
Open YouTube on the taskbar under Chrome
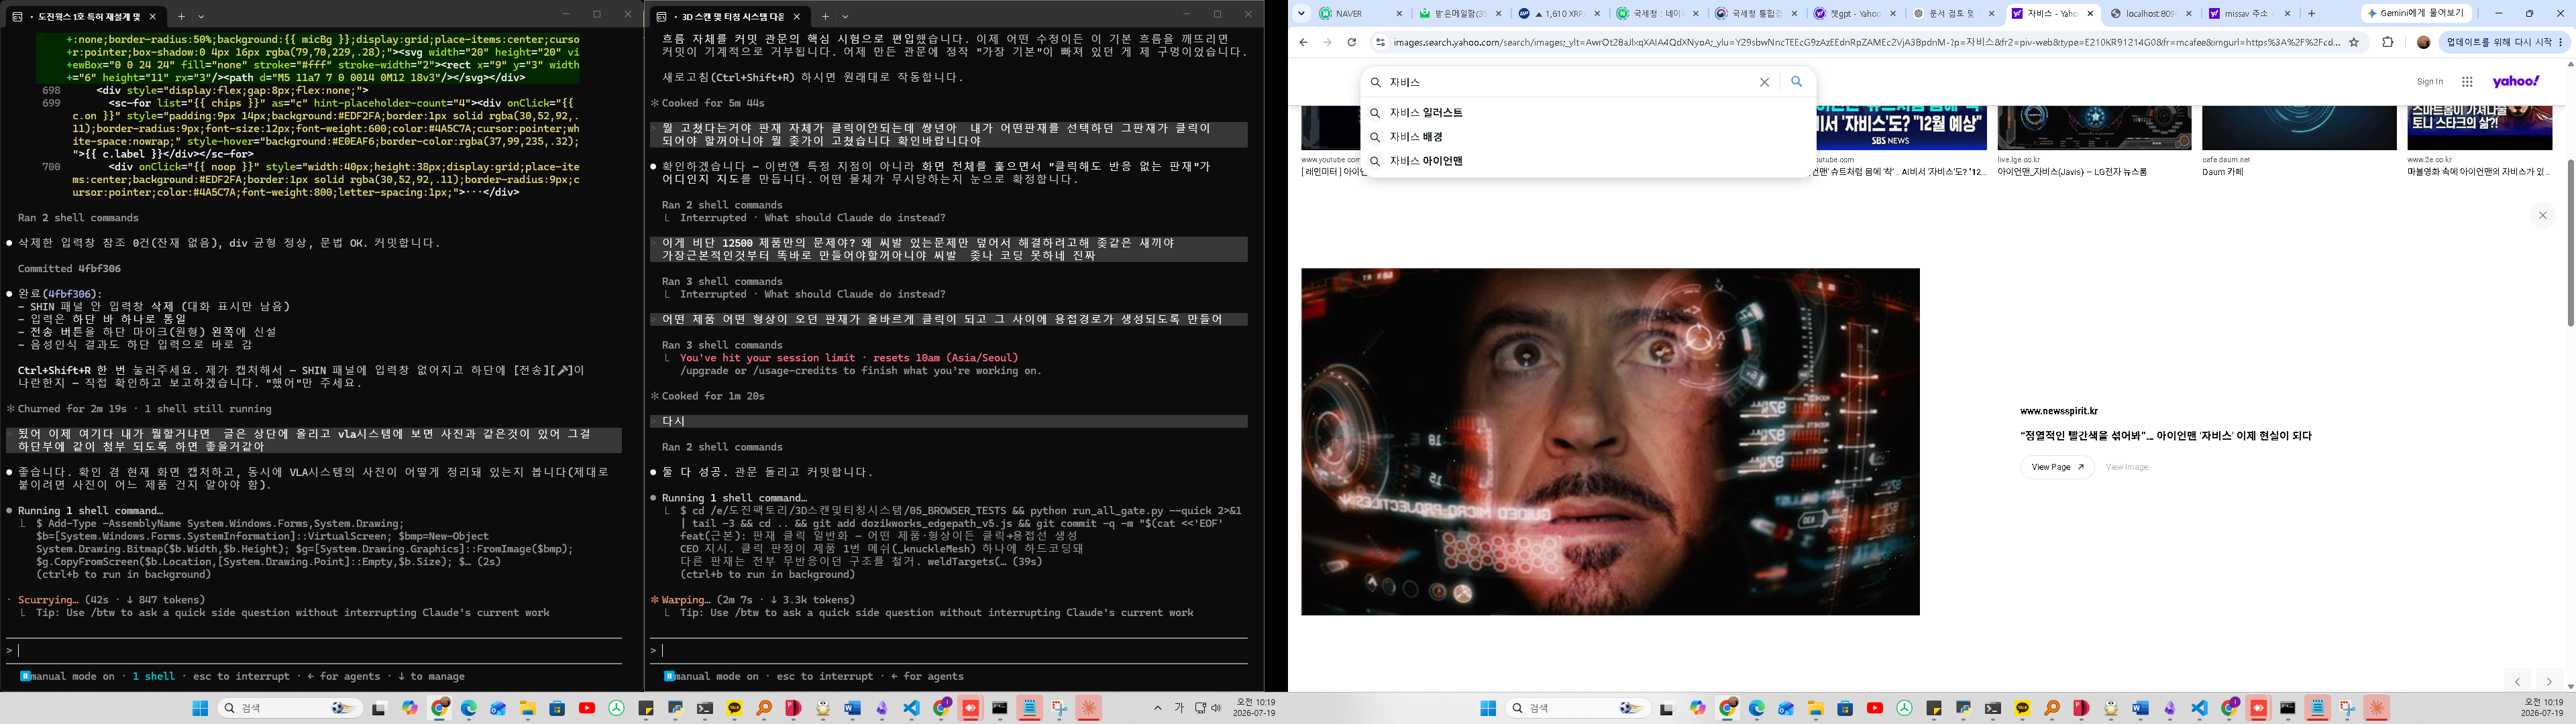pyautogui.click(x=1875, y=708)
